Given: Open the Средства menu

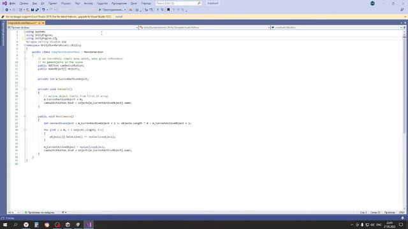Looking at the screenshot, I should pyautogui.click(x=102, y=3).
